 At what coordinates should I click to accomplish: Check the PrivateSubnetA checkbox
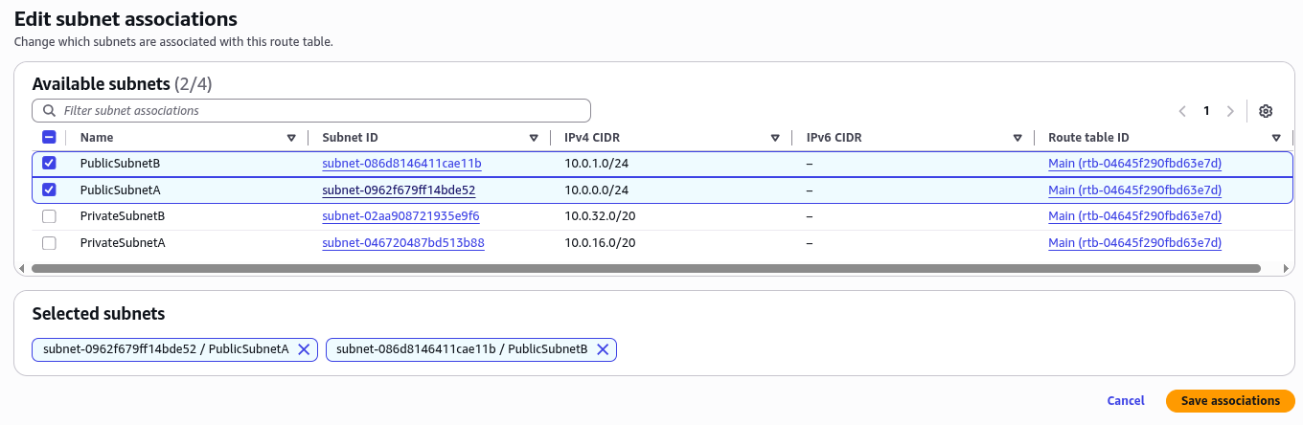click(x=49, y=243)
